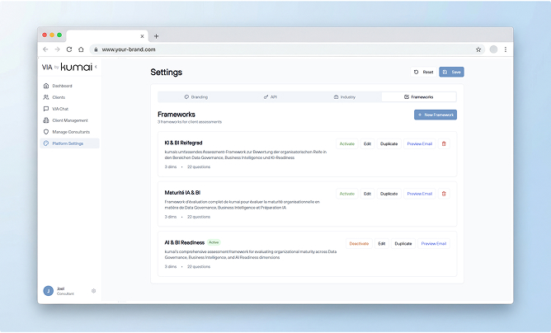Open VIA Chat in the sidebar
The width and height of the screenshot is (551, 333).
(x=69, y=109)
